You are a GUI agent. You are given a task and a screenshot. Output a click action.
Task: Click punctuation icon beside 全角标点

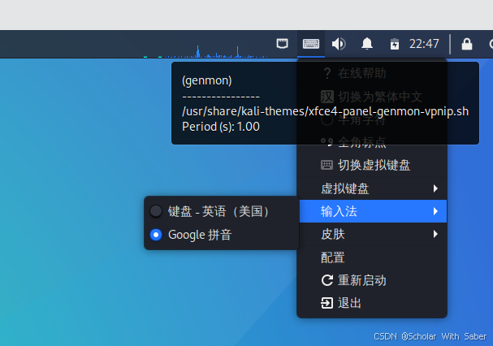click(x=327, y=142)
